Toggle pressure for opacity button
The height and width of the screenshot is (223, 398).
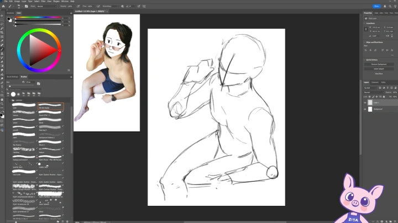78,6
